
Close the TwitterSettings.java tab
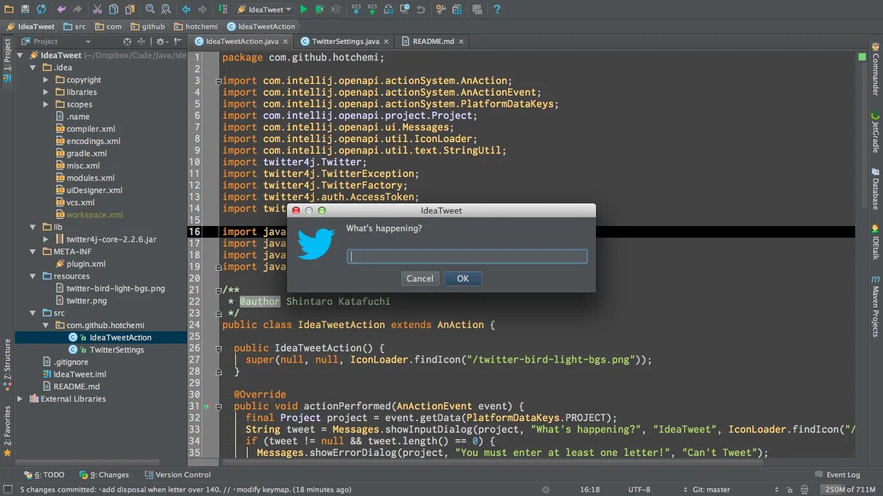coord(387,41)
